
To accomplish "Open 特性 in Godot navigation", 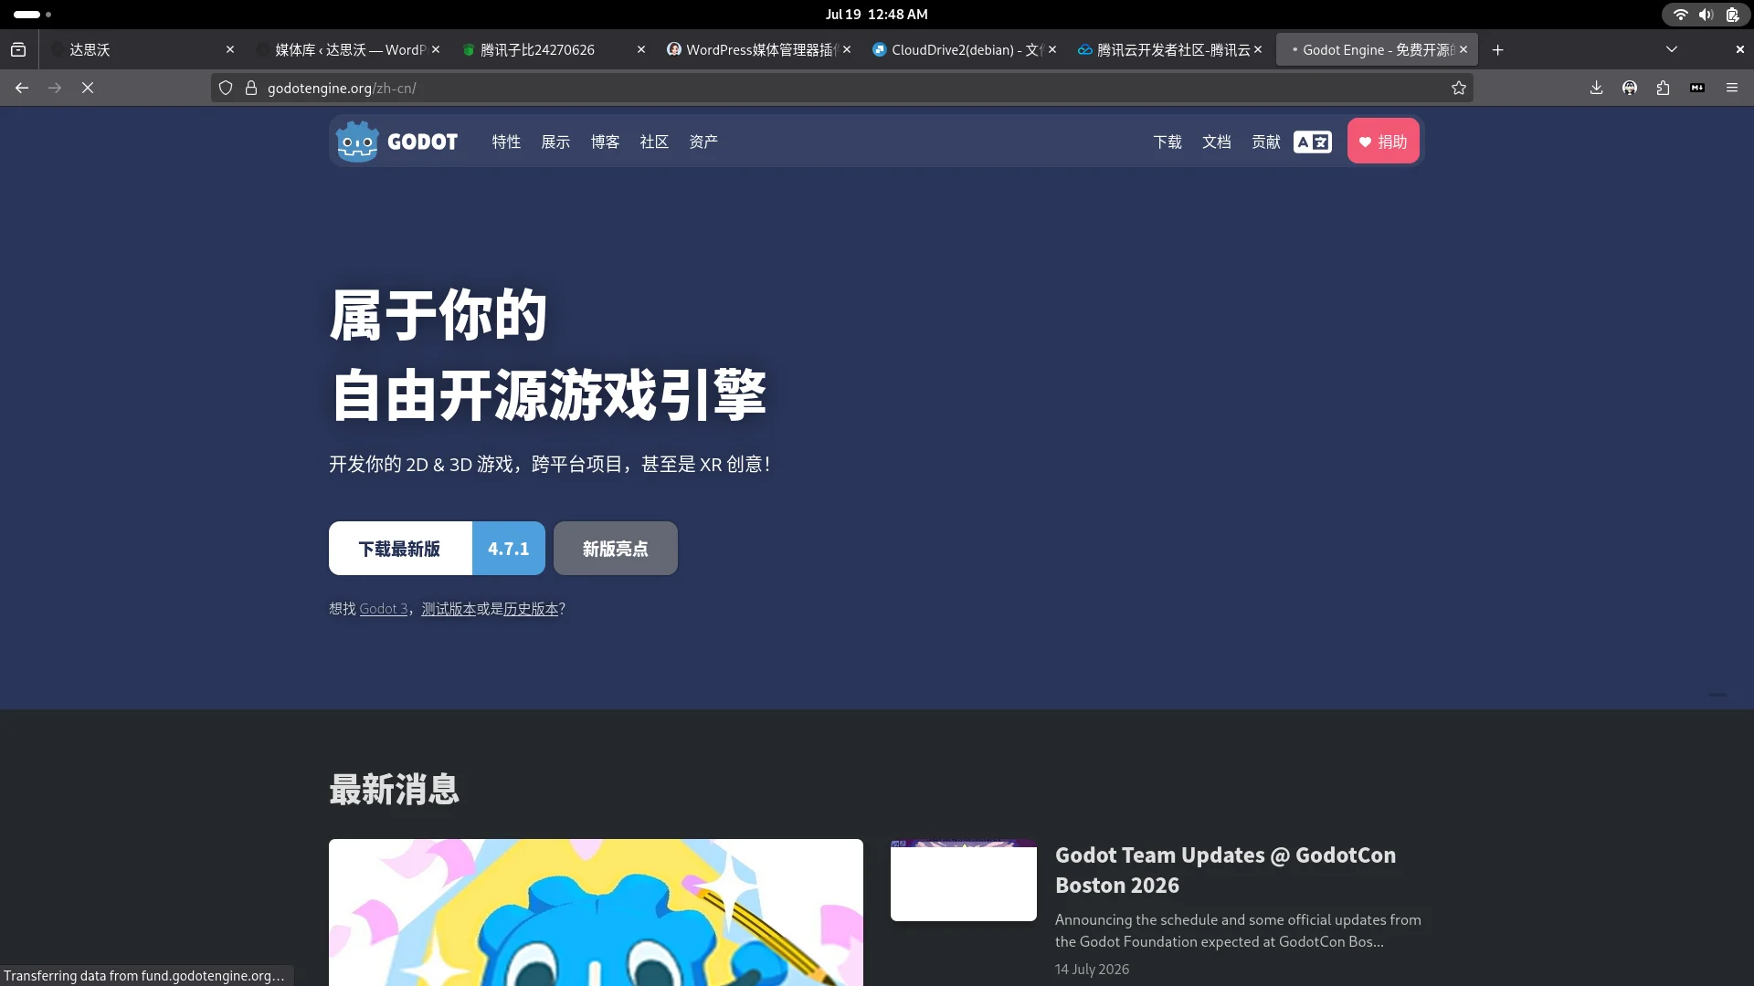I will 506,142.
